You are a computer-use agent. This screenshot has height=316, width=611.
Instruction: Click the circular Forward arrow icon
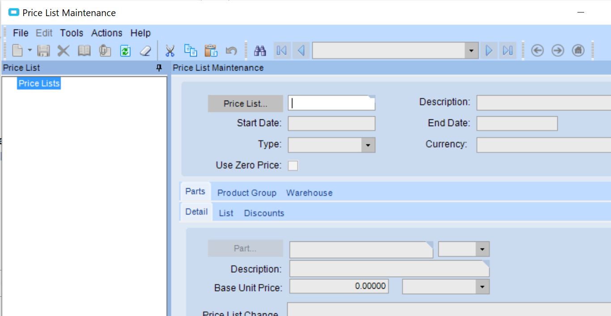(558, 51)
